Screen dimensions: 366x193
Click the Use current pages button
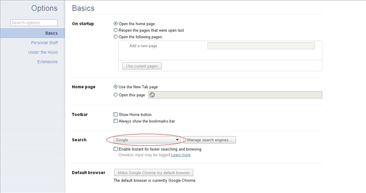(142, 66)
